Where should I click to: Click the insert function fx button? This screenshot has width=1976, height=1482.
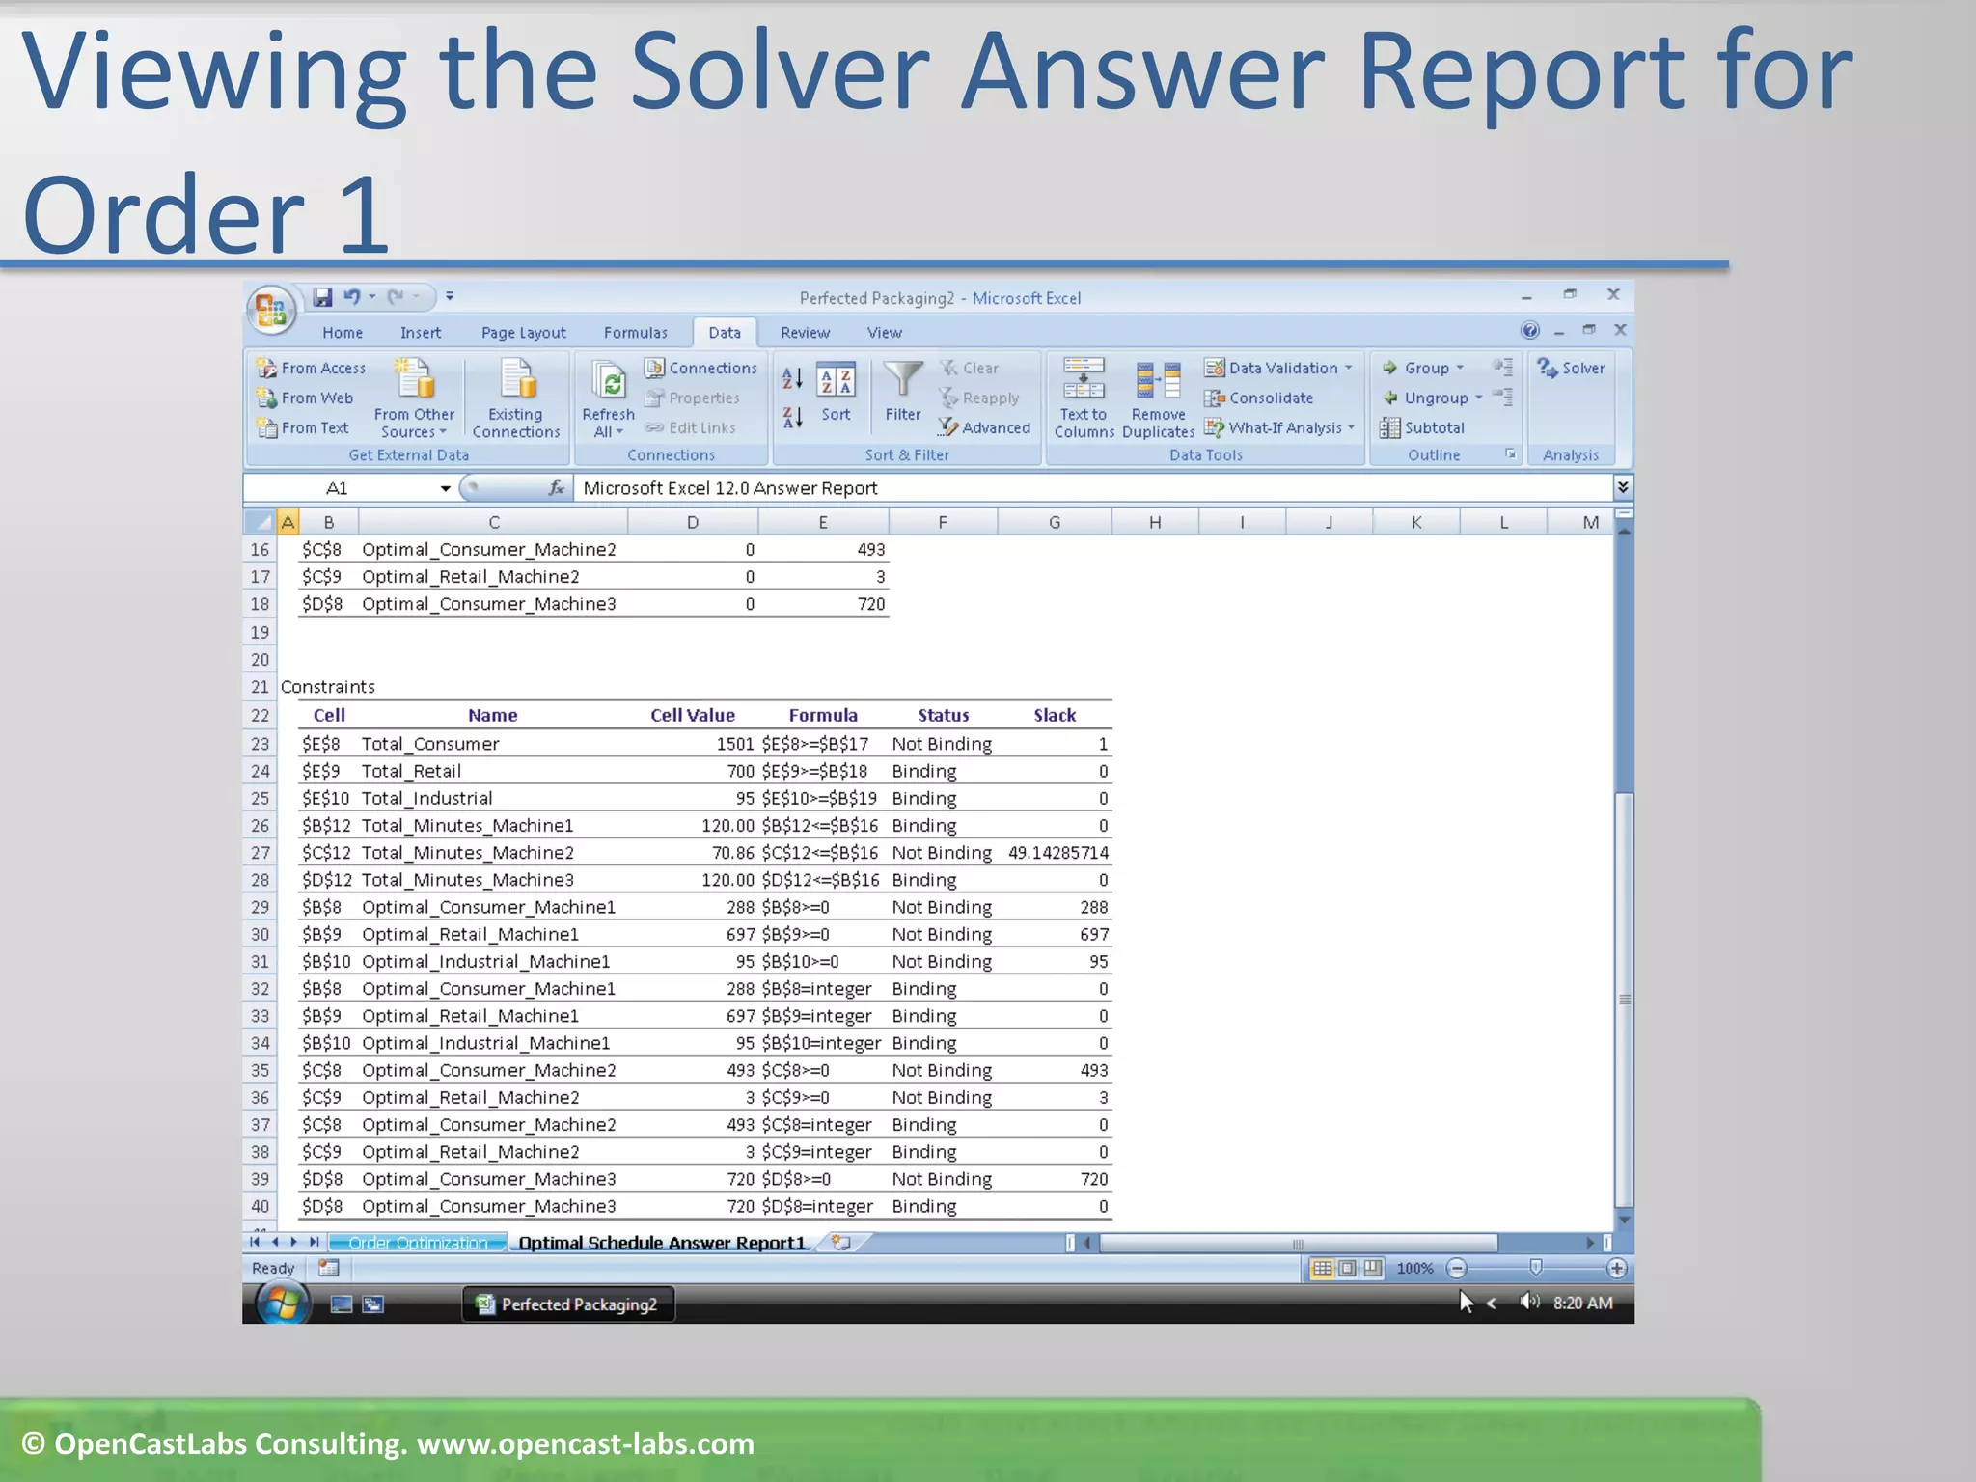click(556, 488)
